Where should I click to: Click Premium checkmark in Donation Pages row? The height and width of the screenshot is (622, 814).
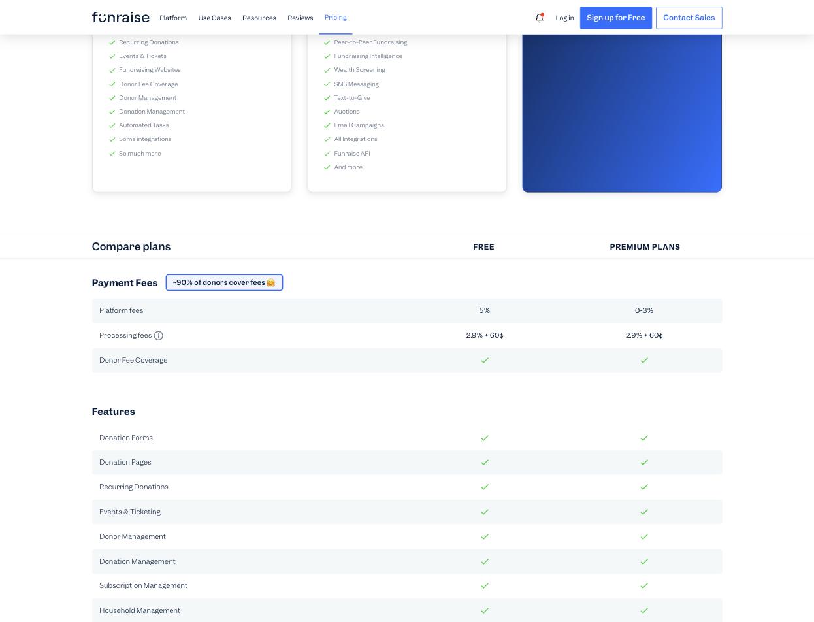tap(644, 462)
